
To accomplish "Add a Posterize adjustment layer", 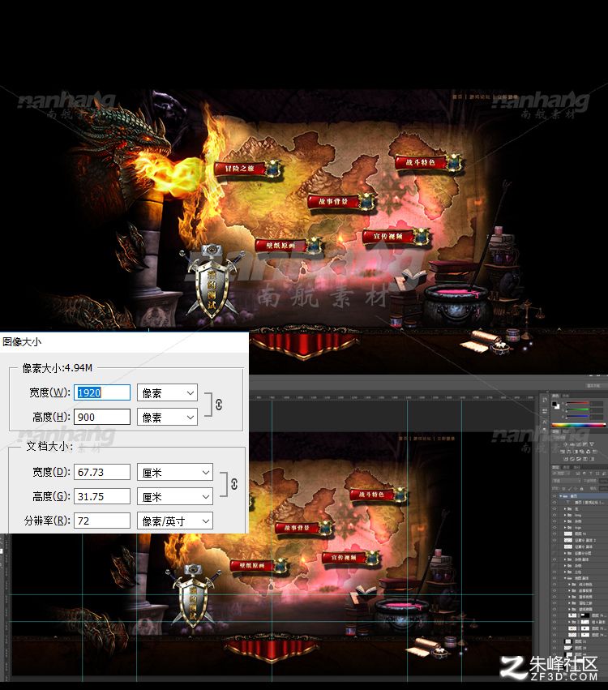I will [x=572, y=459].
